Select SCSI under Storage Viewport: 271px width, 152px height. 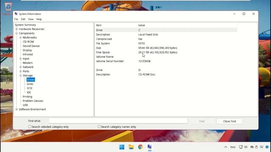click(x=30, y=88)
